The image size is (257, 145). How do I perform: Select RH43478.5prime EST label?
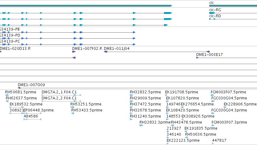click(186, 122)
